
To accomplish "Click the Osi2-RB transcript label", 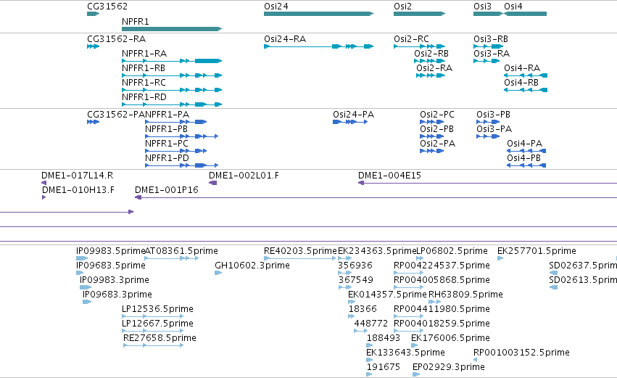I will coord(431,54).
